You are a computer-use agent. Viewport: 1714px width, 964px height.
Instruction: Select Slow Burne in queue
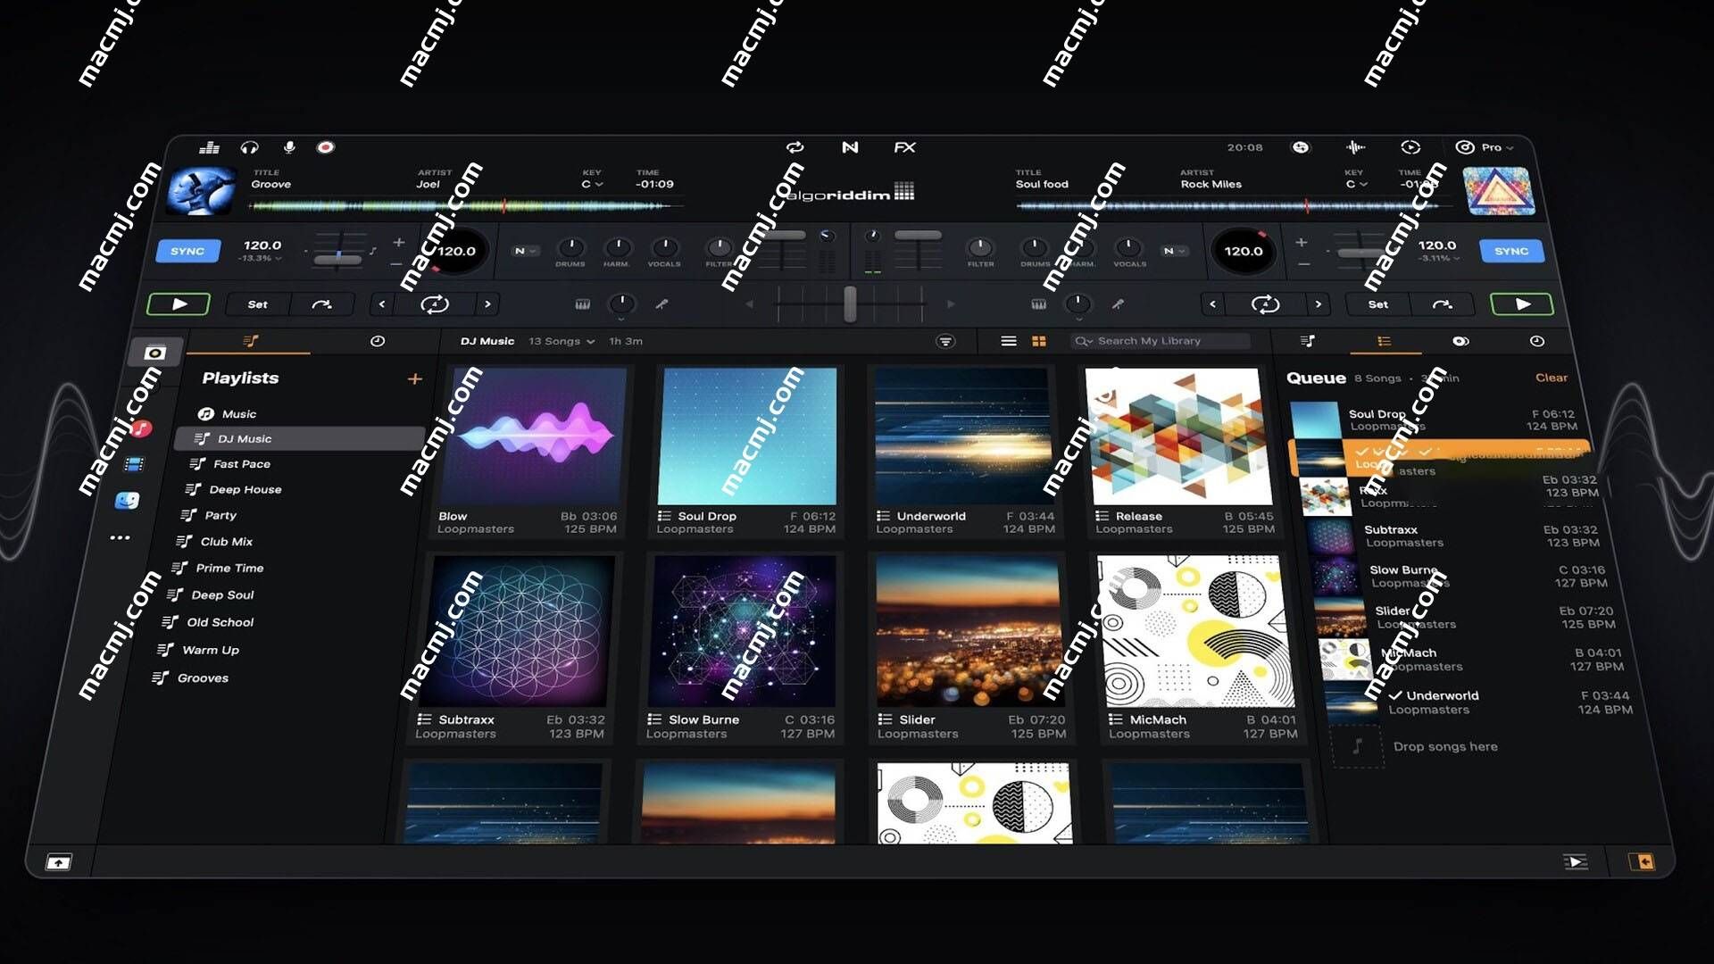pos(1461,576)
